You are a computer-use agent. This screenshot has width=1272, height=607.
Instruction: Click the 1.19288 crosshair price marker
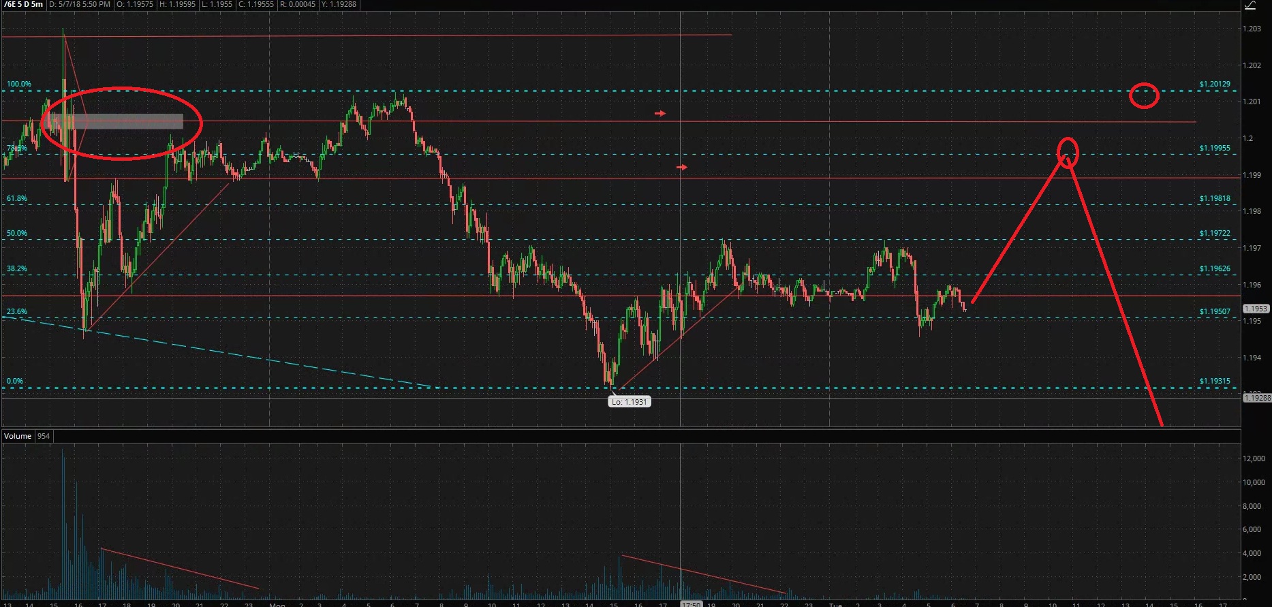(x=1257, y=398)
